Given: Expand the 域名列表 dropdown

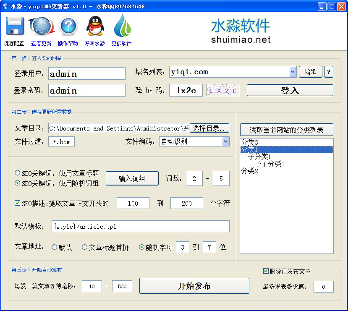Looking at the screenshot, I should point(293,72).
